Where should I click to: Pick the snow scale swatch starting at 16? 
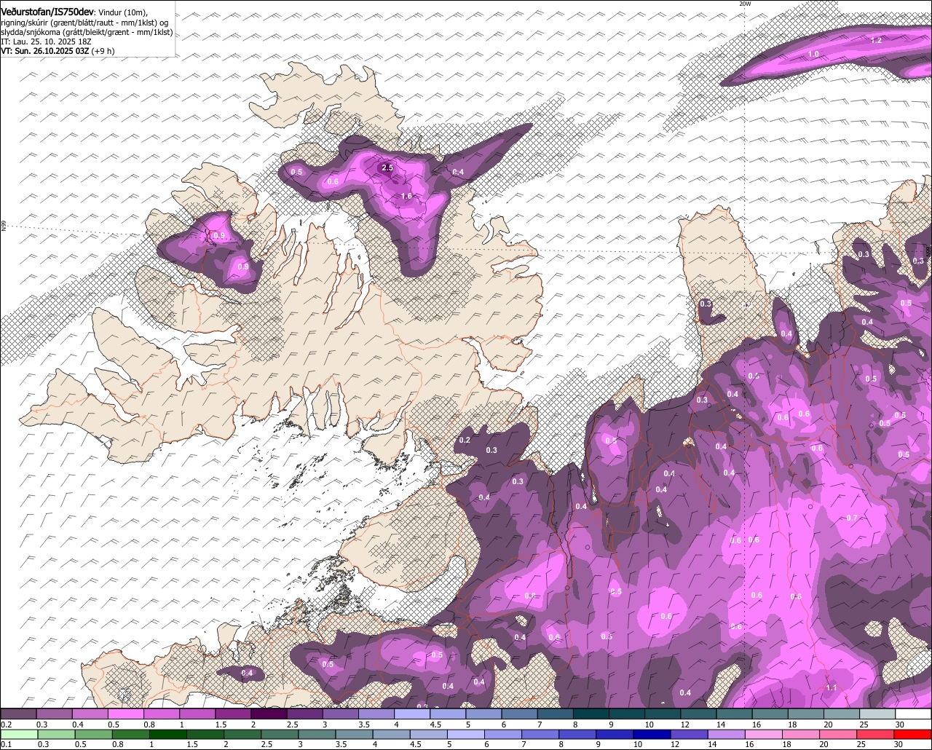tap(770, 714)
